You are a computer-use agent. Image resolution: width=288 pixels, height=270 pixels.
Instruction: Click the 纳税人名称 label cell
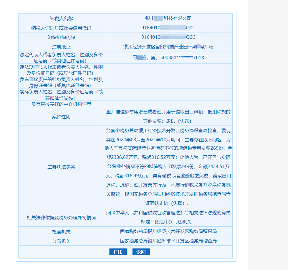click(61, 18)
